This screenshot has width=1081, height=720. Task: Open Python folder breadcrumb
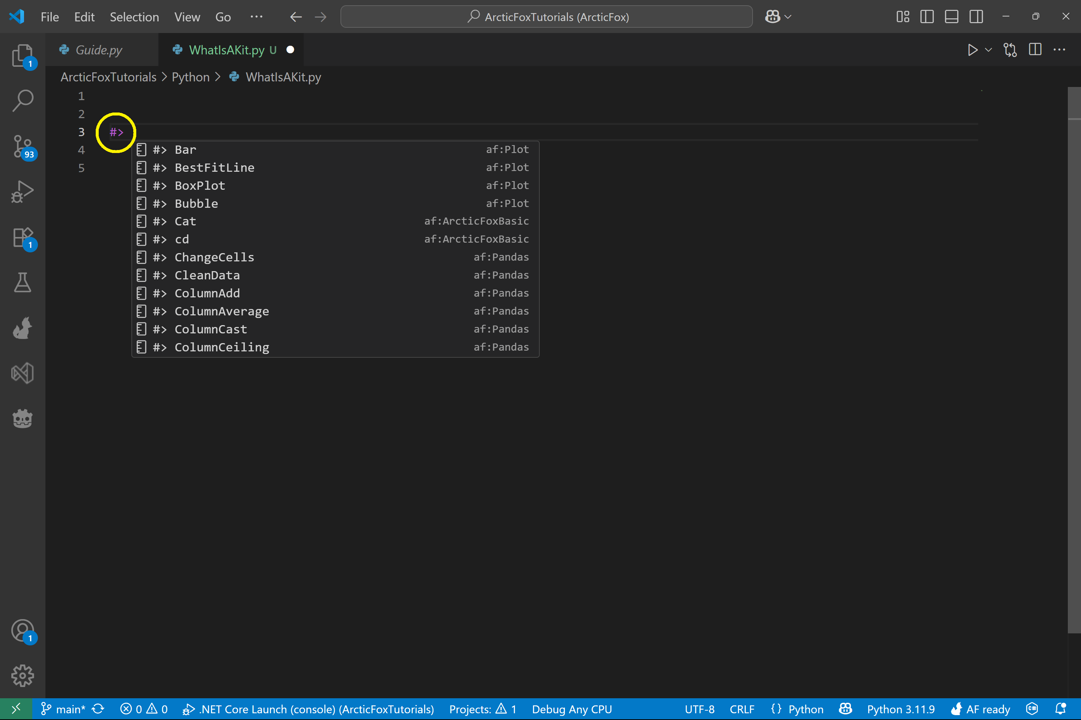click(190, 77)
